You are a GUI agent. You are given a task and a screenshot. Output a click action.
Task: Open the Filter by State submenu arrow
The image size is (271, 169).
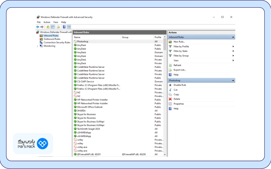(233, 51)
